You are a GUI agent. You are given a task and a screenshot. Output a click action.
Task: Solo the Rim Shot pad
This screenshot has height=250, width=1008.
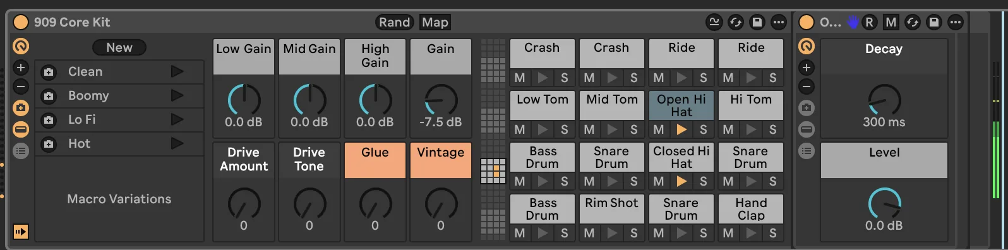[x=633, y=233]
